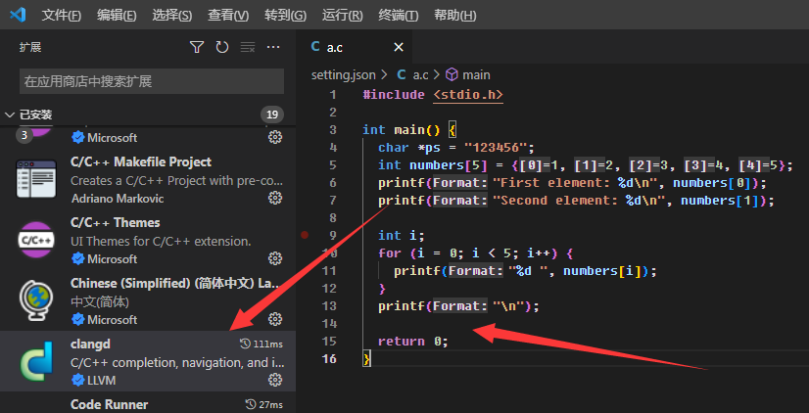Open the 终端(T) menu
Image resolution: width=809 pixels, height=413 pixels.
point(399,16)
